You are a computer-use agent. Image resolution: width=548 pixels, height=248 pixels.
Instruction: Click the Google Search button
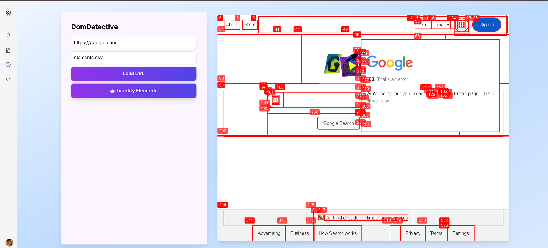[338, 123]
